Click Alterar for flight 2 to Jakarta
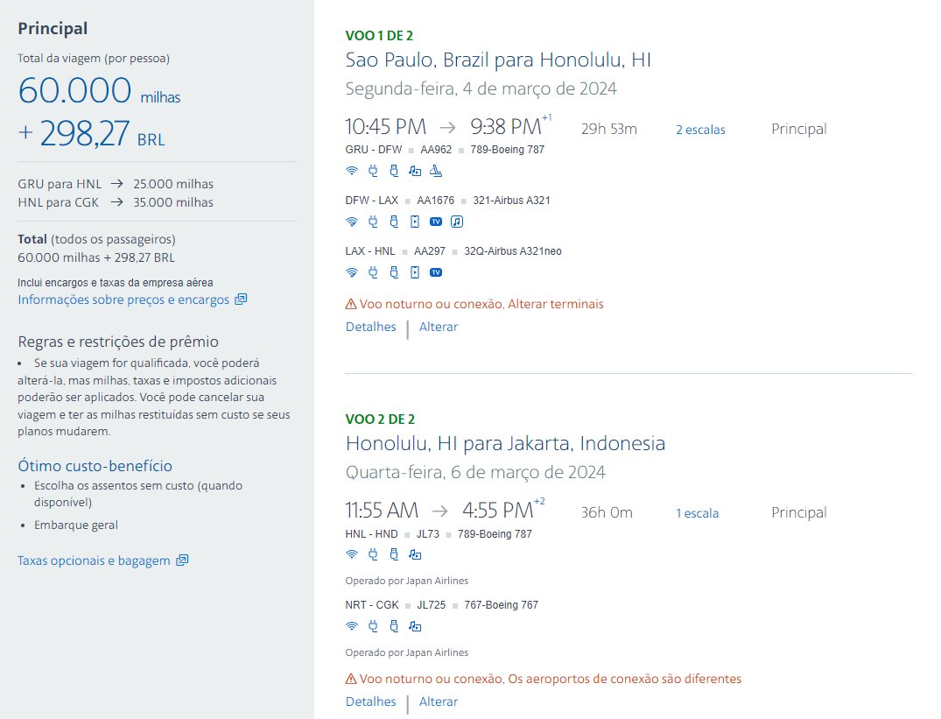 [438, 701]
